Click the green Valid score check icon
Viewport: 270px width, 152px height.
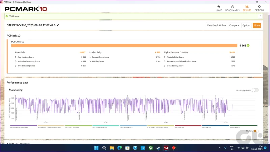click(7, 16)
